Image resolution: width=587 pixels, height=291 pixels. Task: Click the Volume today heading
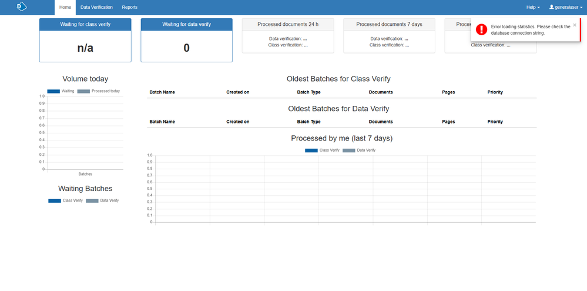pyautogui.click(x=85, y=79)
